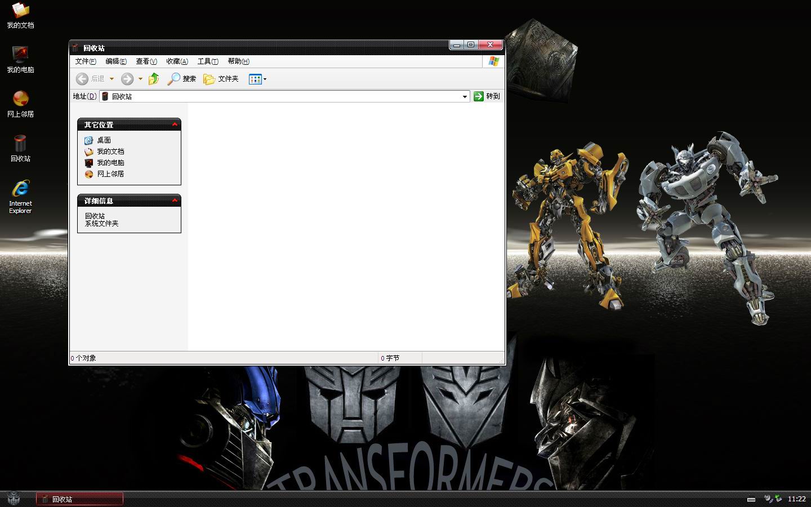Collapse the 其它位置 panel

175,124
